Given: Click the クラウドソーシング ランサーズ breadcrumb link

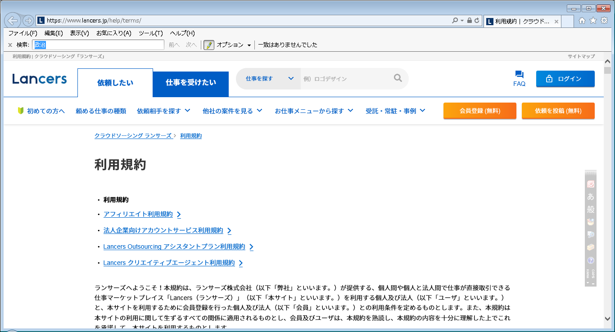Looking at the screenshot, I should (x=133, y=135).
